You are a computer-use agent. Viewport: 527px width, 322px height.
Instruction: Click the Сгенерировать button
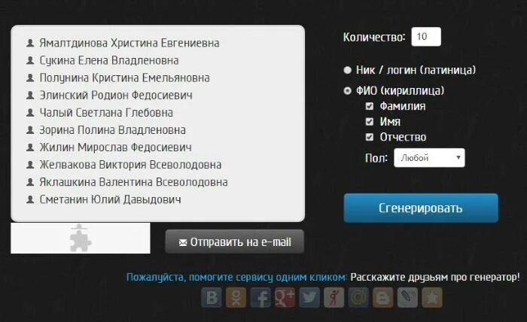[421, 208]
